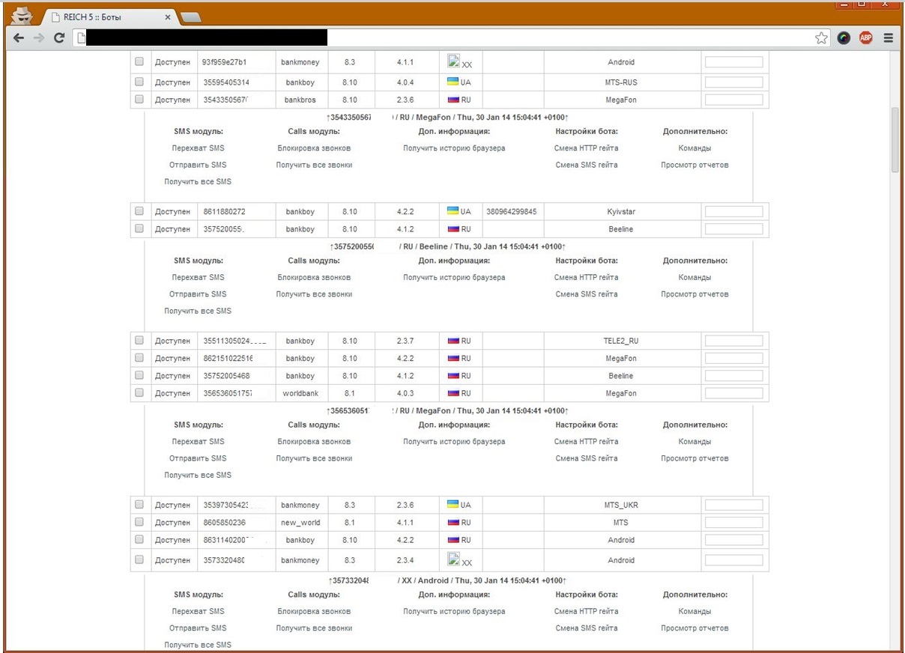Bookmark this page with the star icon
The height and width of the screenshot is (653, 905).
(x=821, y=38)
